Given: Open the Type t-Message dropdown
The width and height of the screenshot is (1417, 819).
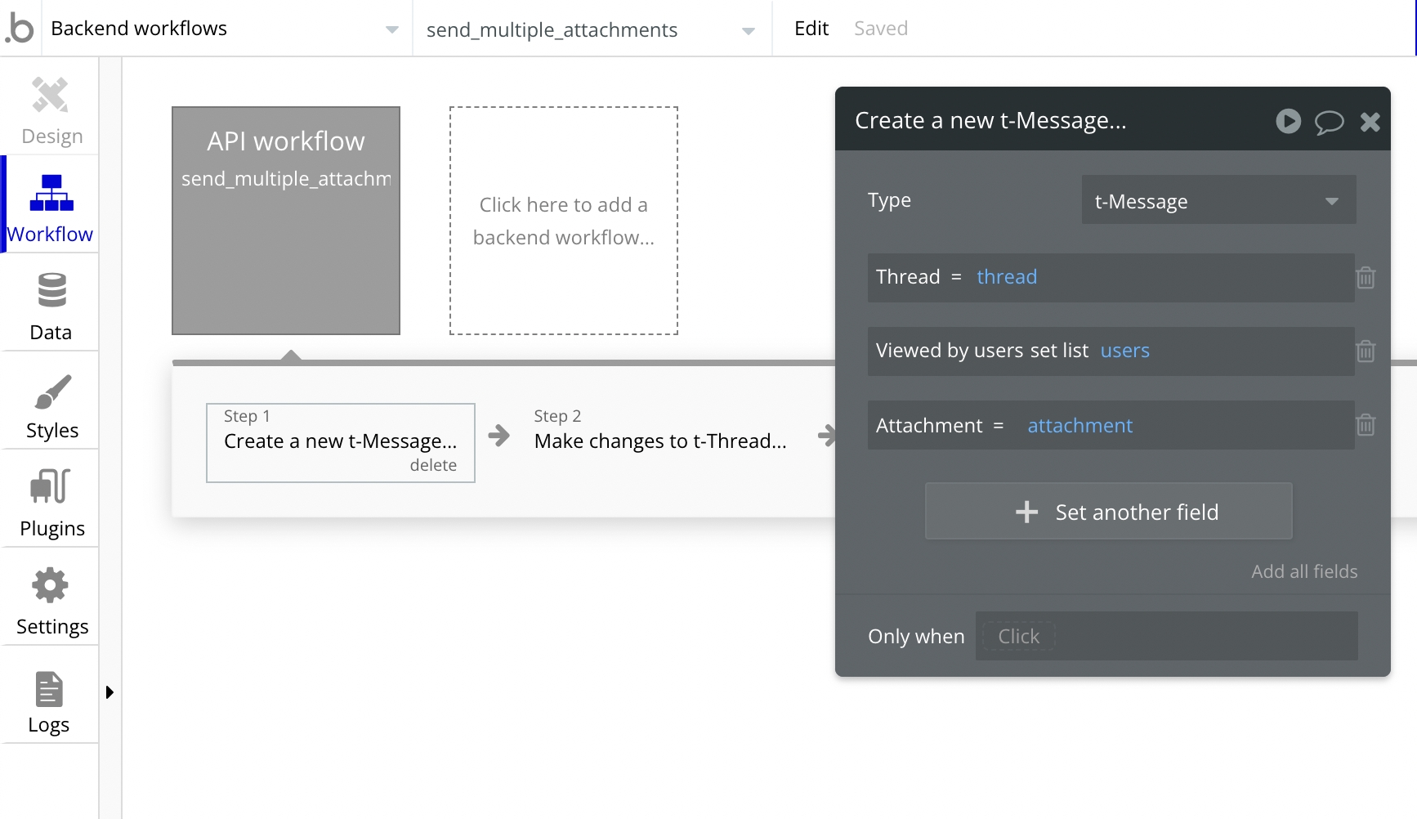Looking at the screenshot, I should [x=1218, y=200].
